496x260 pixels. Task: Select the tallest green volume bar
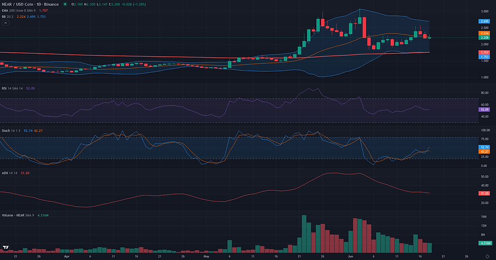click(304, 234)
